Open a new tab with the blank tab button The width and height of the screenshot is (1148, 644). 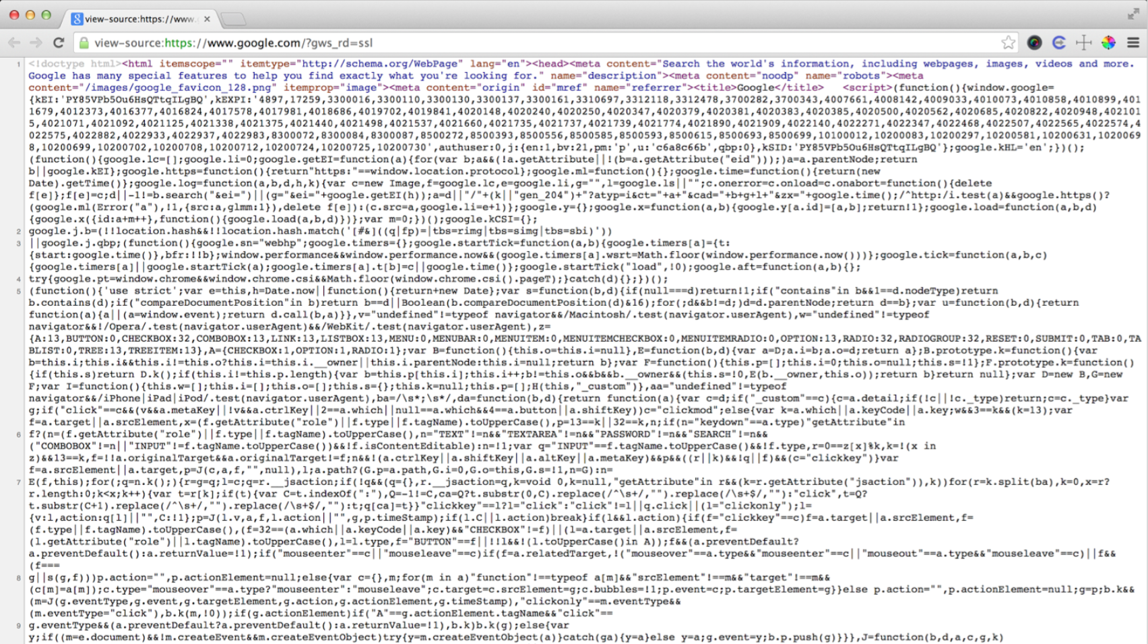[x=233, y=19]
